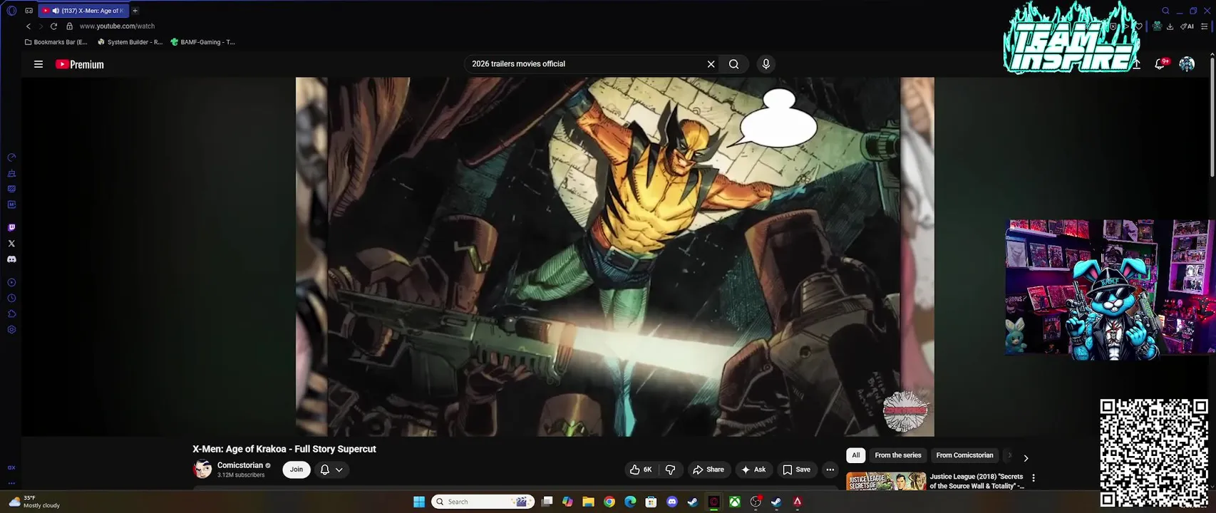The height and width of the screenshot is (513, 1216).
Task: Select the From Comicstorian chip
Action: [x=964, y=455]
